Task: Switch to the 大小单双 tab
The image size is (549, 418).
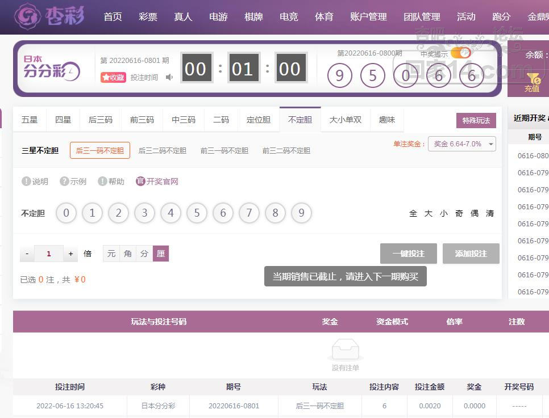Action: [x=345, y=120]
